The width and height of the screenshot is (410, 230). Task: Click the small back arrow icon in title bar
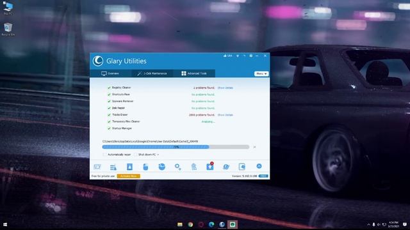[x=244, y=56]
